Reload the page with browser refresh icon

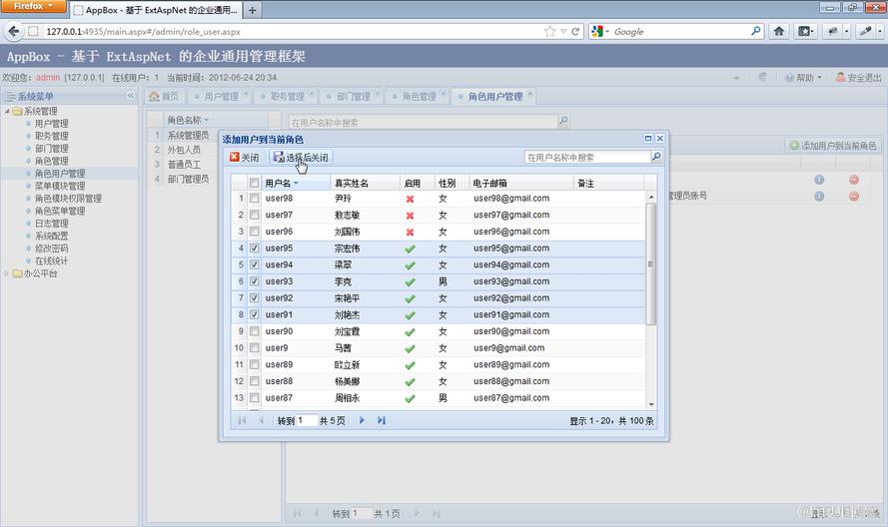575,31
